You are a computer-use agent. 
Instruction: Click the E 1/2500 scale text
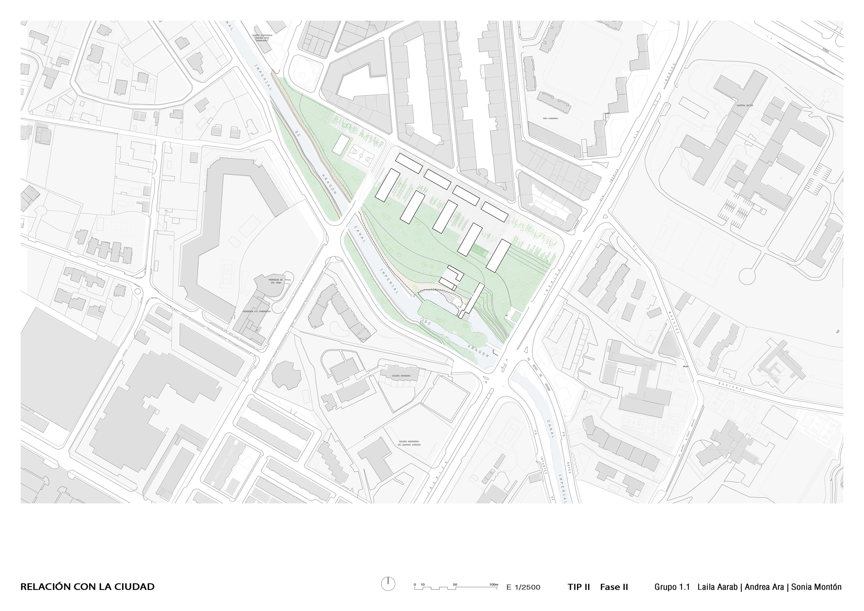point(523,587)
